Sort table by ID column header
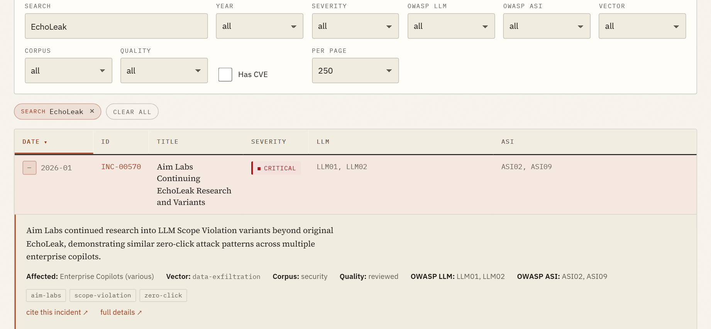The image size is (711, 329). [121, 142]
